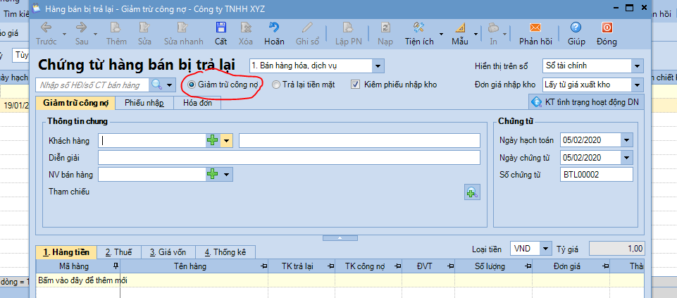The width and height of the screenshot is (677, 298).
Task: Click the Sau (next) arrow icon
Action: click(82, 27)
